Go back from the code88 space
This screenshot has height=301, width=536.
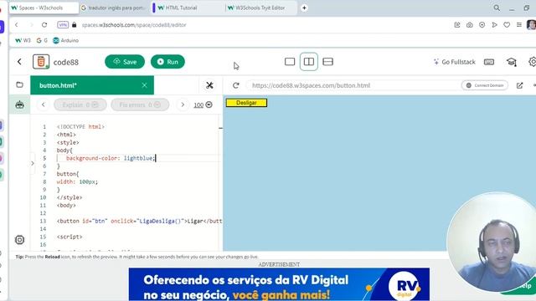[x=19, y=62]
